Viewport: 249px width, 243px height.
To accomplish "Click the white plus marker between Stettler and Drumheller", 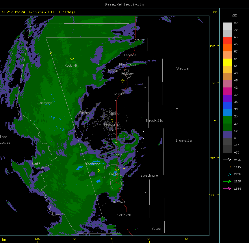I will pos(177,108).
